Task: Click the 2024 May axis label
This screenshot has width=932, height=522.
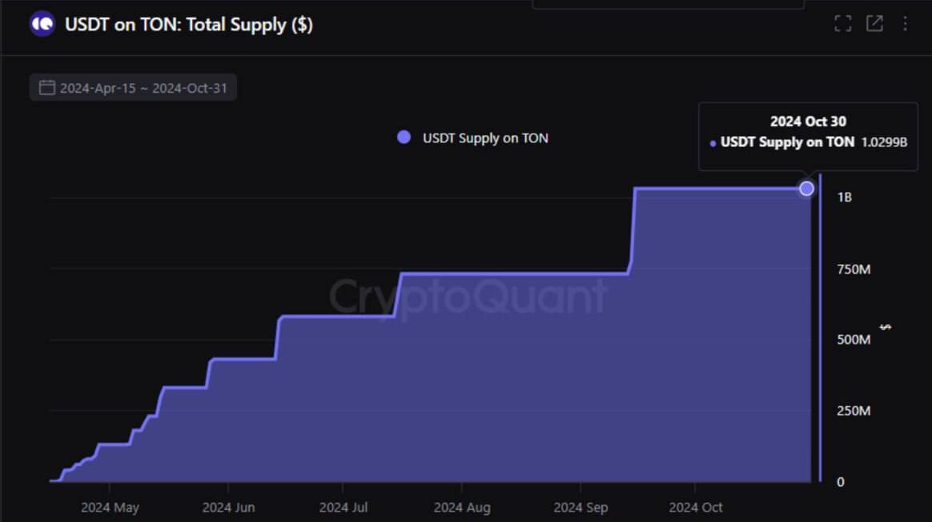Action: [110, 508]
